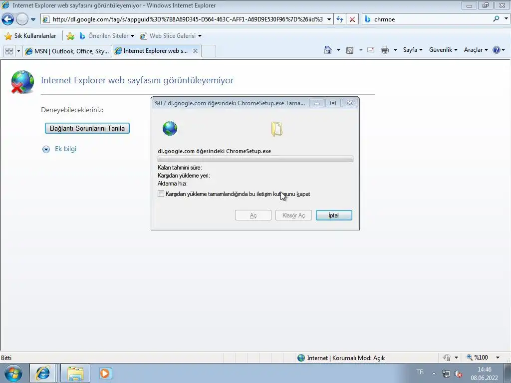The height and width of the screenshot is (383, 511).
Task: Open a new blank tab
Action: point(208,51)
